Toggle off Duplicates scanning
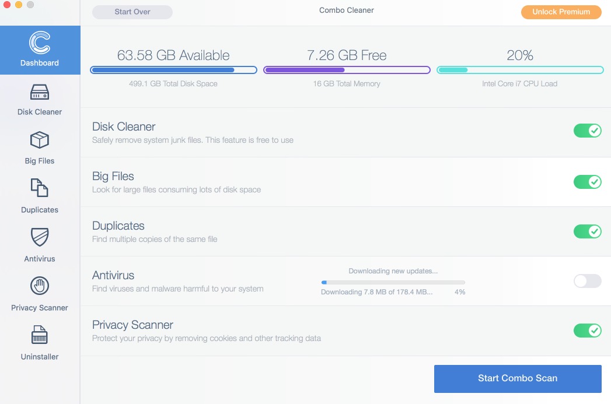The height and width of the screenshot is (404, 611). [587, 231]
